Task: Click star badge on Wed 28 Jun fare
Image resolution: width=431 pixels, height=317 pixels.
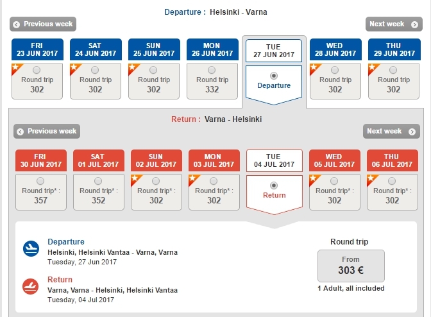Action: click(x=313, y=66)
